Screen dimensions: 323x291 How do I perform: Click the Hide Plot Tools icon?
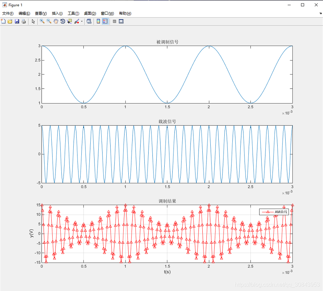click(114, 21)
